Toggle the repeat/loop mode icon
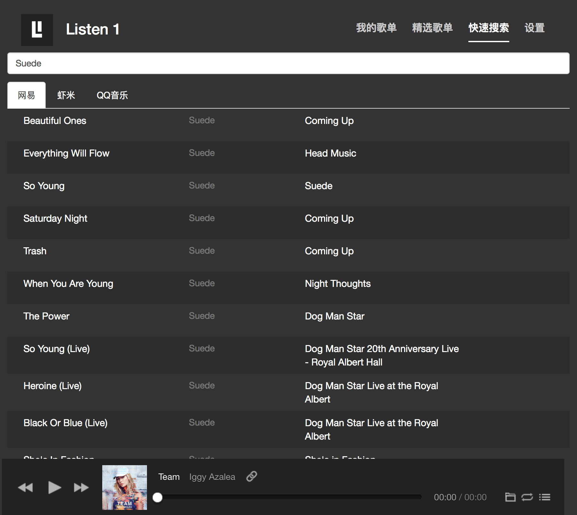 tap(527, 497)
